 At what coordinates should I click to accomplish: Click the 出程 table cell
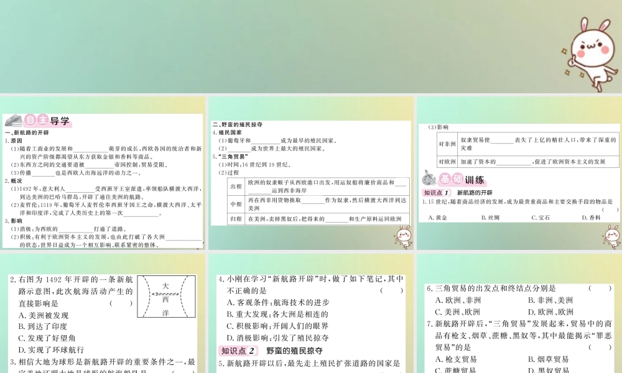click(236, 186)
